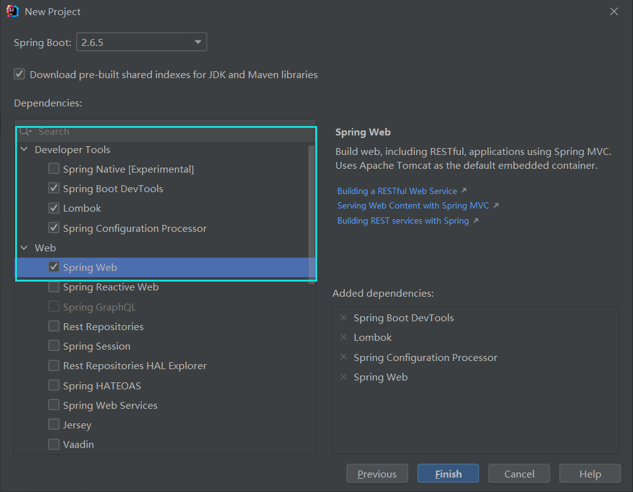The height and width of the screenshot is (492, 633).
Task: Open external link arrow beside Building a RESTful Web Service
Action: (x=464, y=190)
